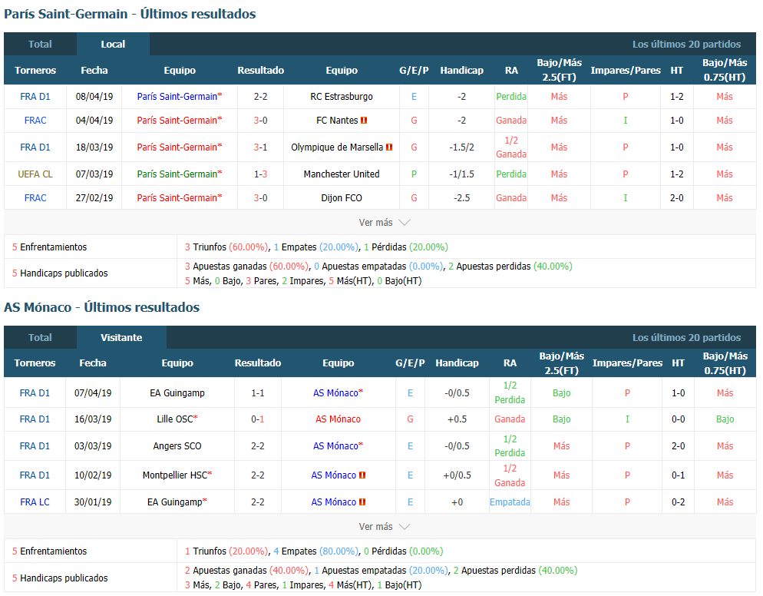
Task: Click red card icon beside FC Nantes
Action: click(364, 121)
